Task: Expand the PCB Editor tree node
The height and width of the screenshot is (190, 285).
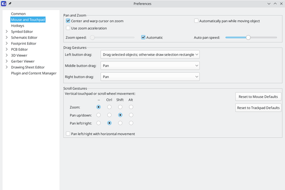Action: pyautogui.click(x=6, y=49)
